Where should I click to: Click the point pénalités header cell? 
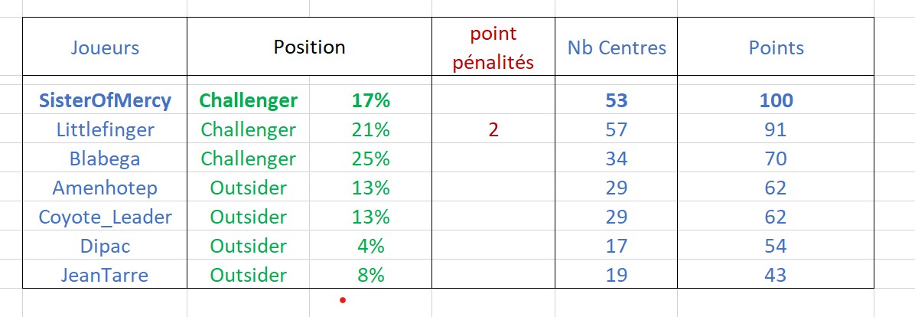coord(493,47)
